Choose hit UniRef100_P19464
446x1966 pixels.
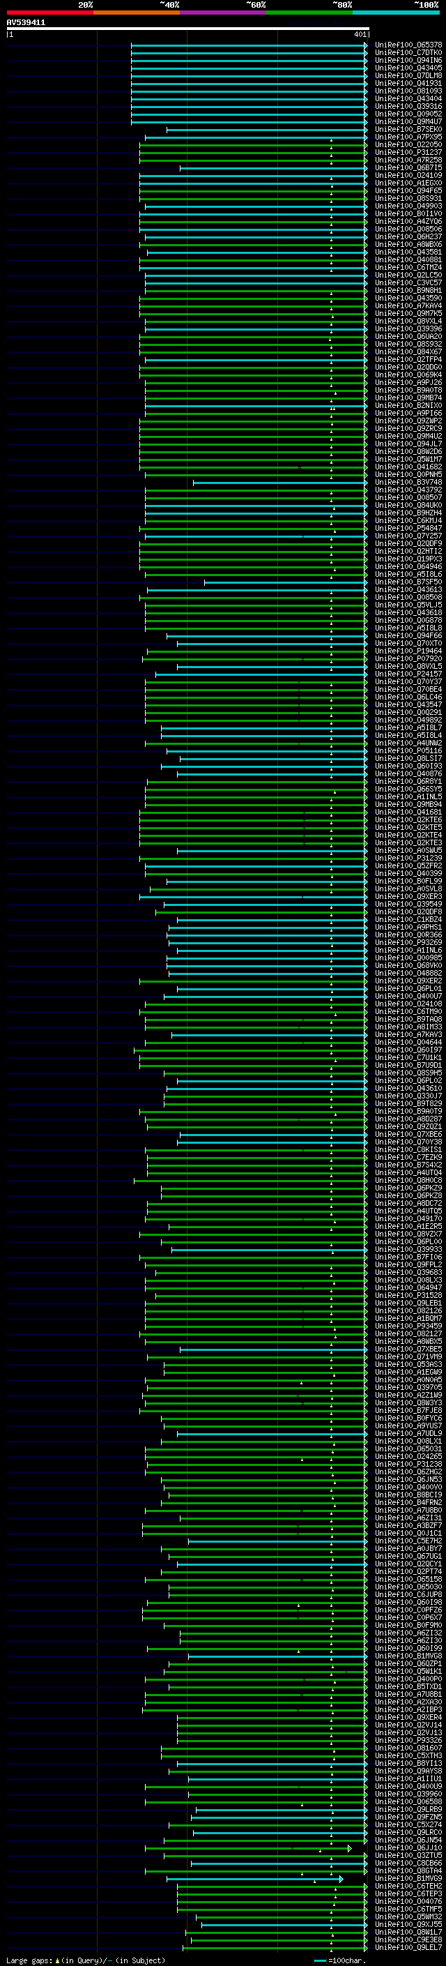point(408,651)
